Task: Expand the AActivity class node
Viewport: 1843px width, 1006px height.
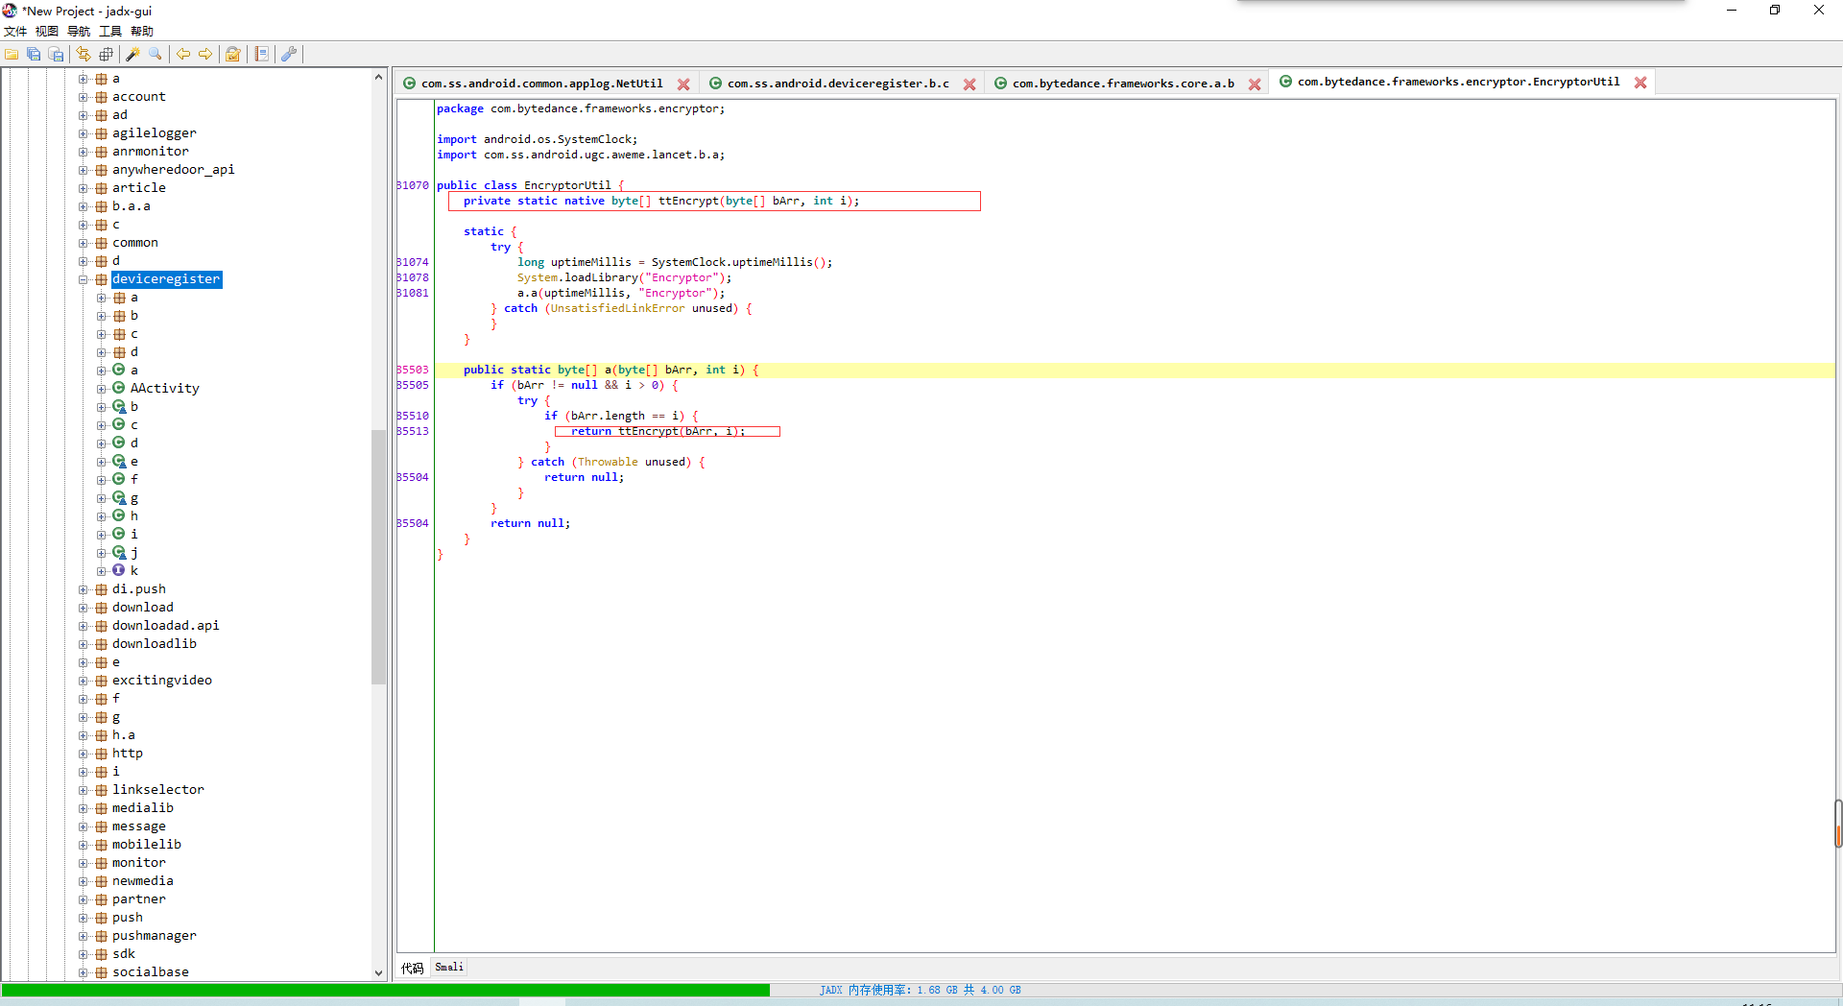Action: pos(101,389)
